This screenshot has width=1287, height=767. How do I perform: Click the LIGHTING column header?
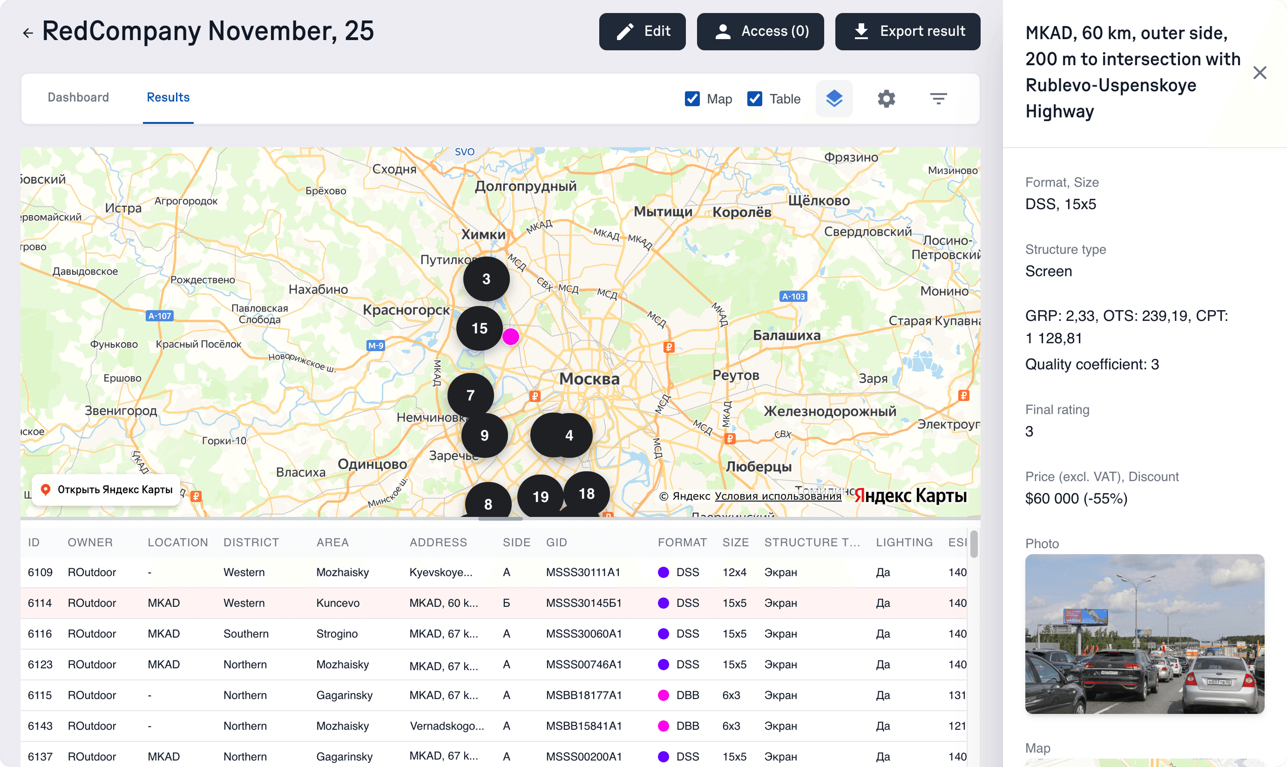[904, 542]
